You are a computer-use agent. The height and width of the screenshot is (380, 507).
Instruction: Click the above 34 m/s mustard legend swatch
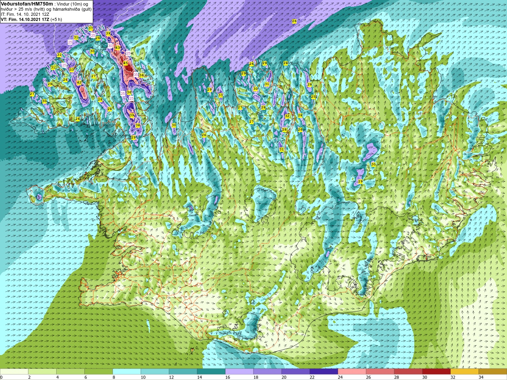click(x=493, y=372)
